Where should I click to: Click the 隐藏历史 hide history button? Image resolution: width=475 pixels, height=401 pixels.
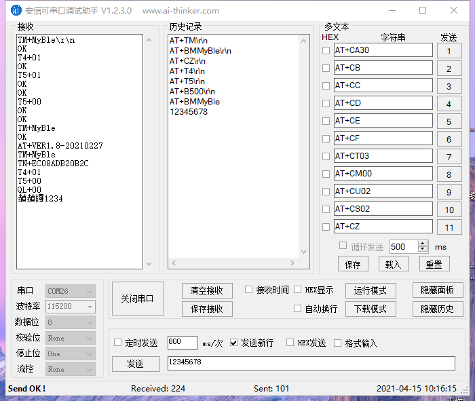[x=438, y=309]
